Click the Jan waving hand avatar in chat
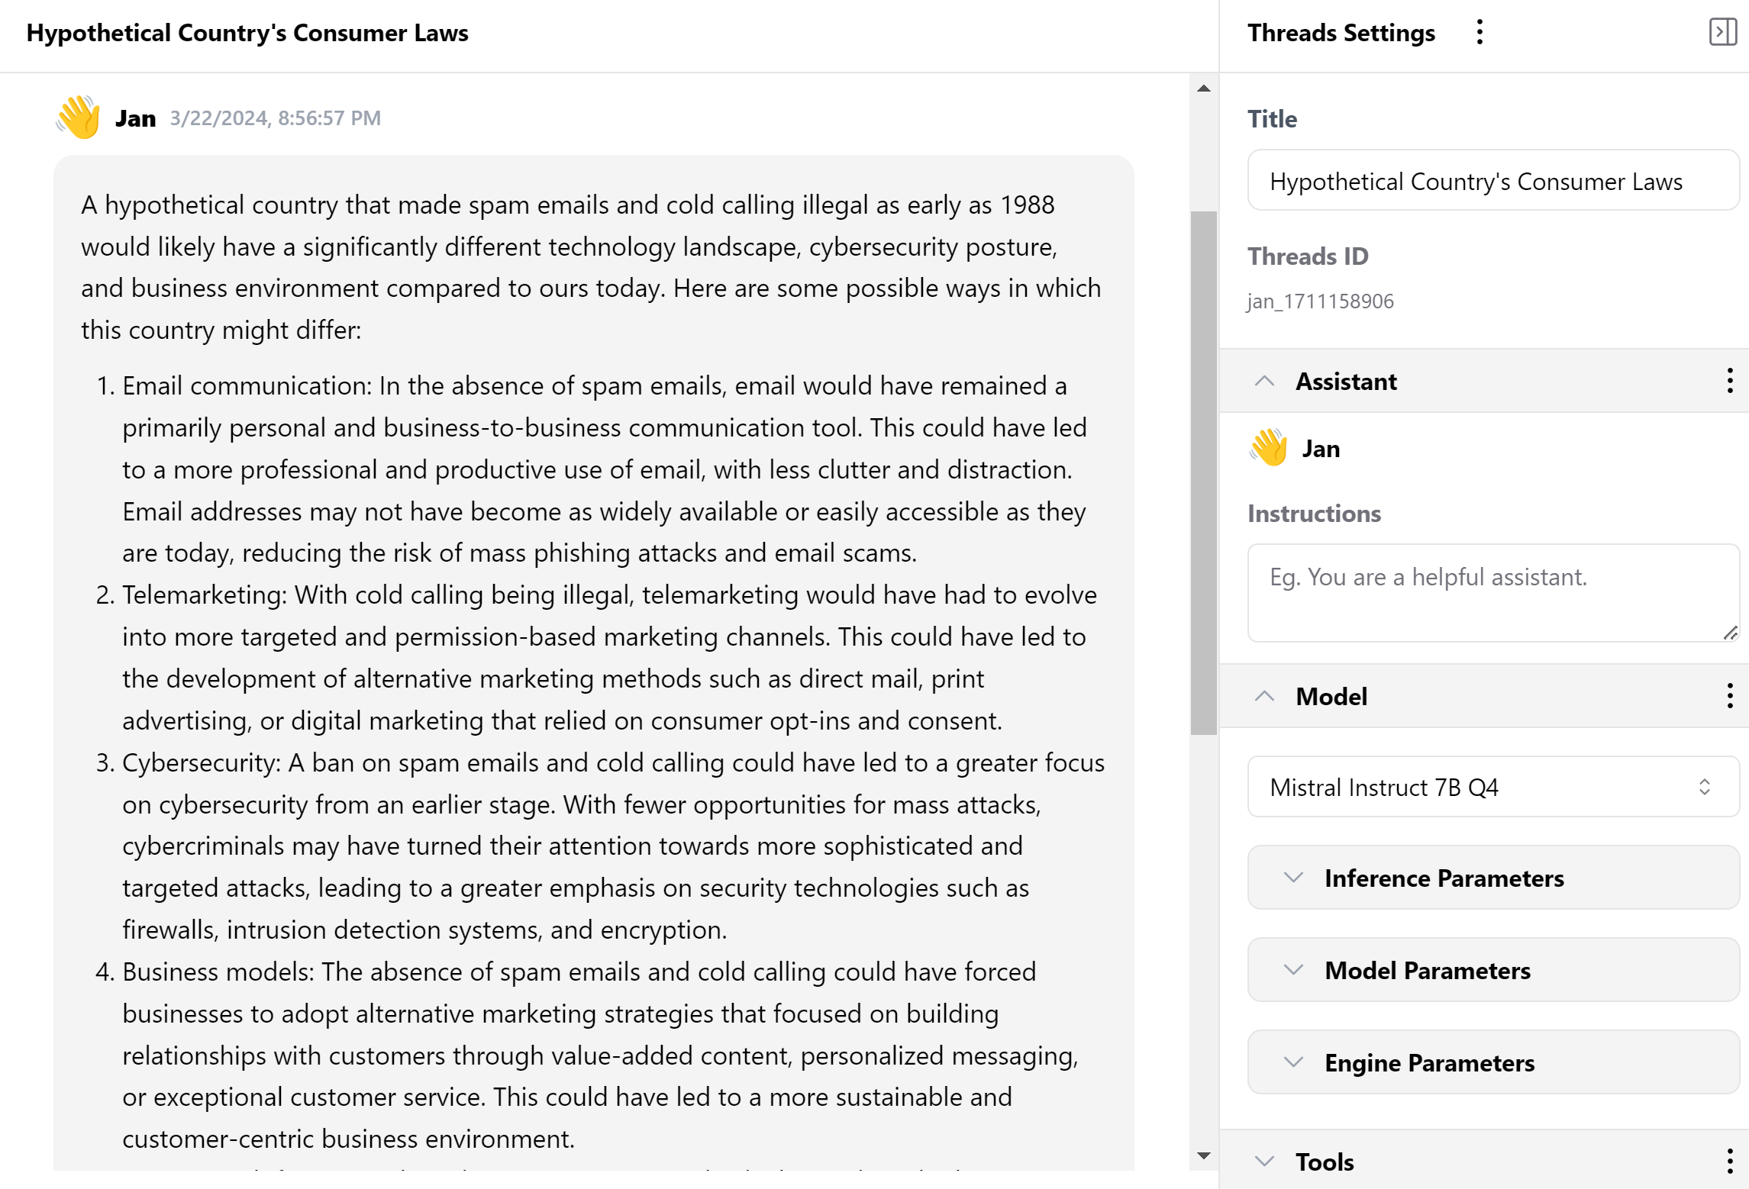This screenshot has width=1749, height=1189. pyautogui.click(x=78, y=118)
